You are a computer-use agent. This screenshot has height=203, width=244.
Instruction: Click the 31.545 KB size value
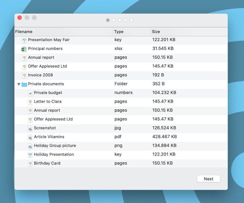[163, 49]
